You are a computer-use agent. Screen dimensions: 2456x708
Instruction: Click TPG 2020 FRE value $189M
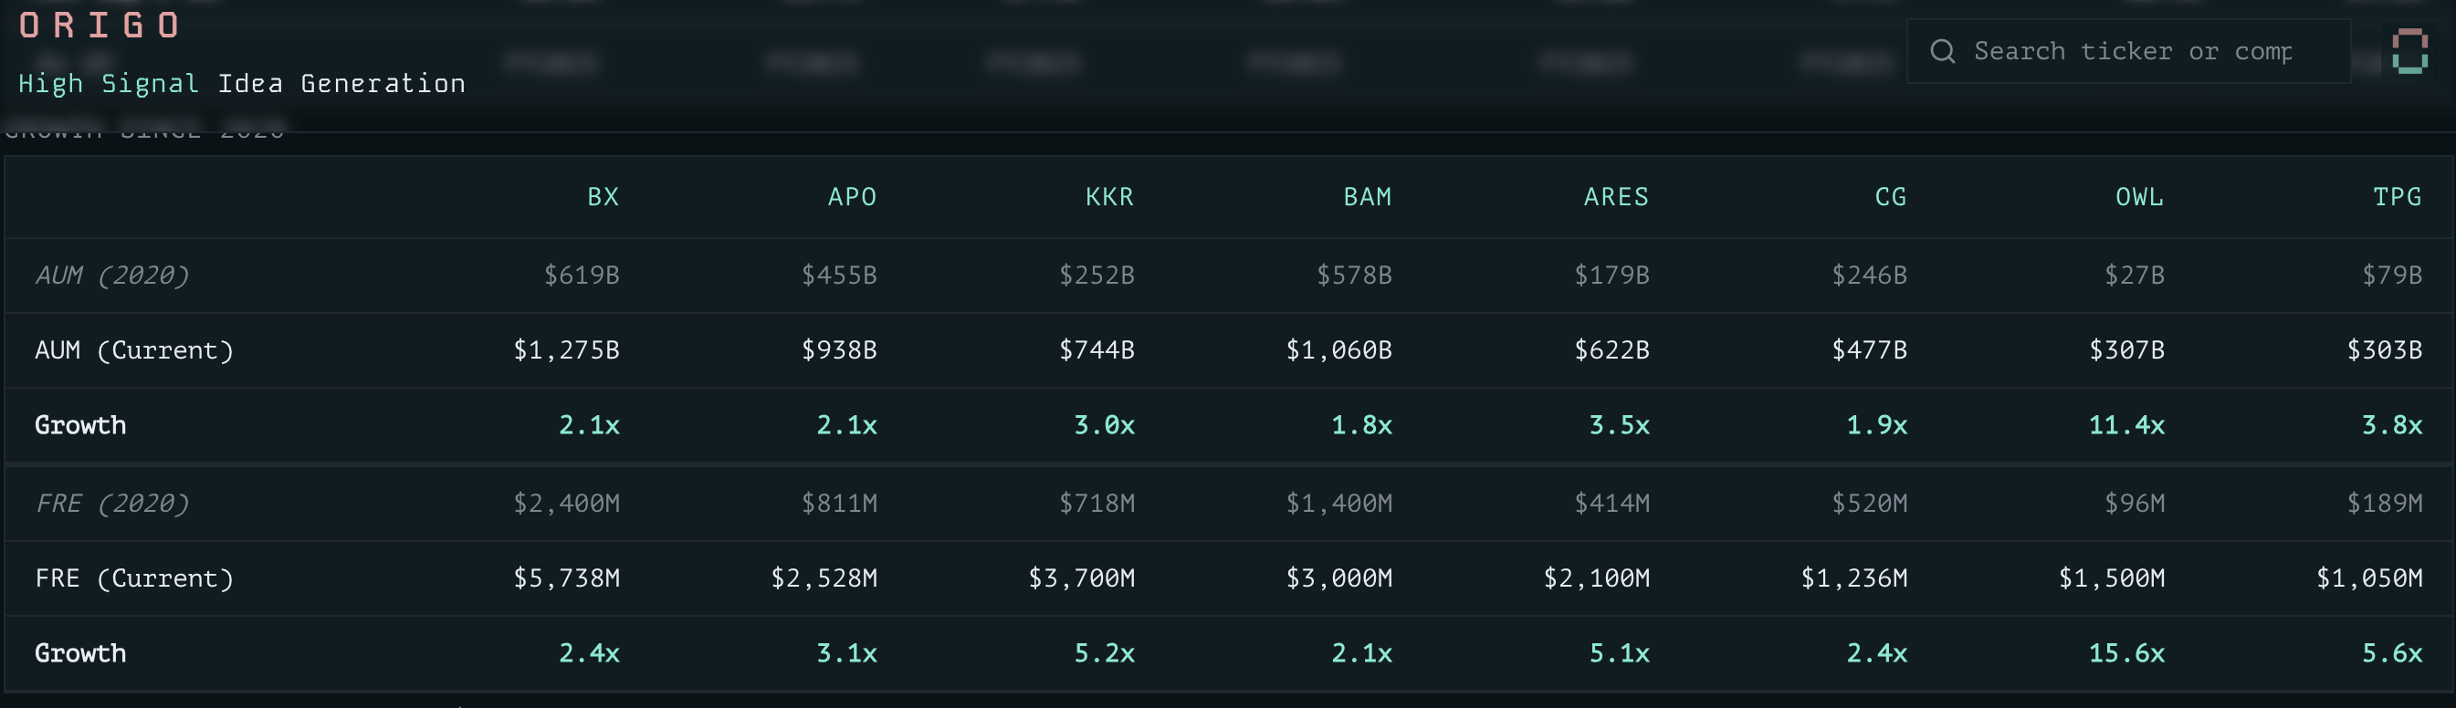coord(2384,503)
